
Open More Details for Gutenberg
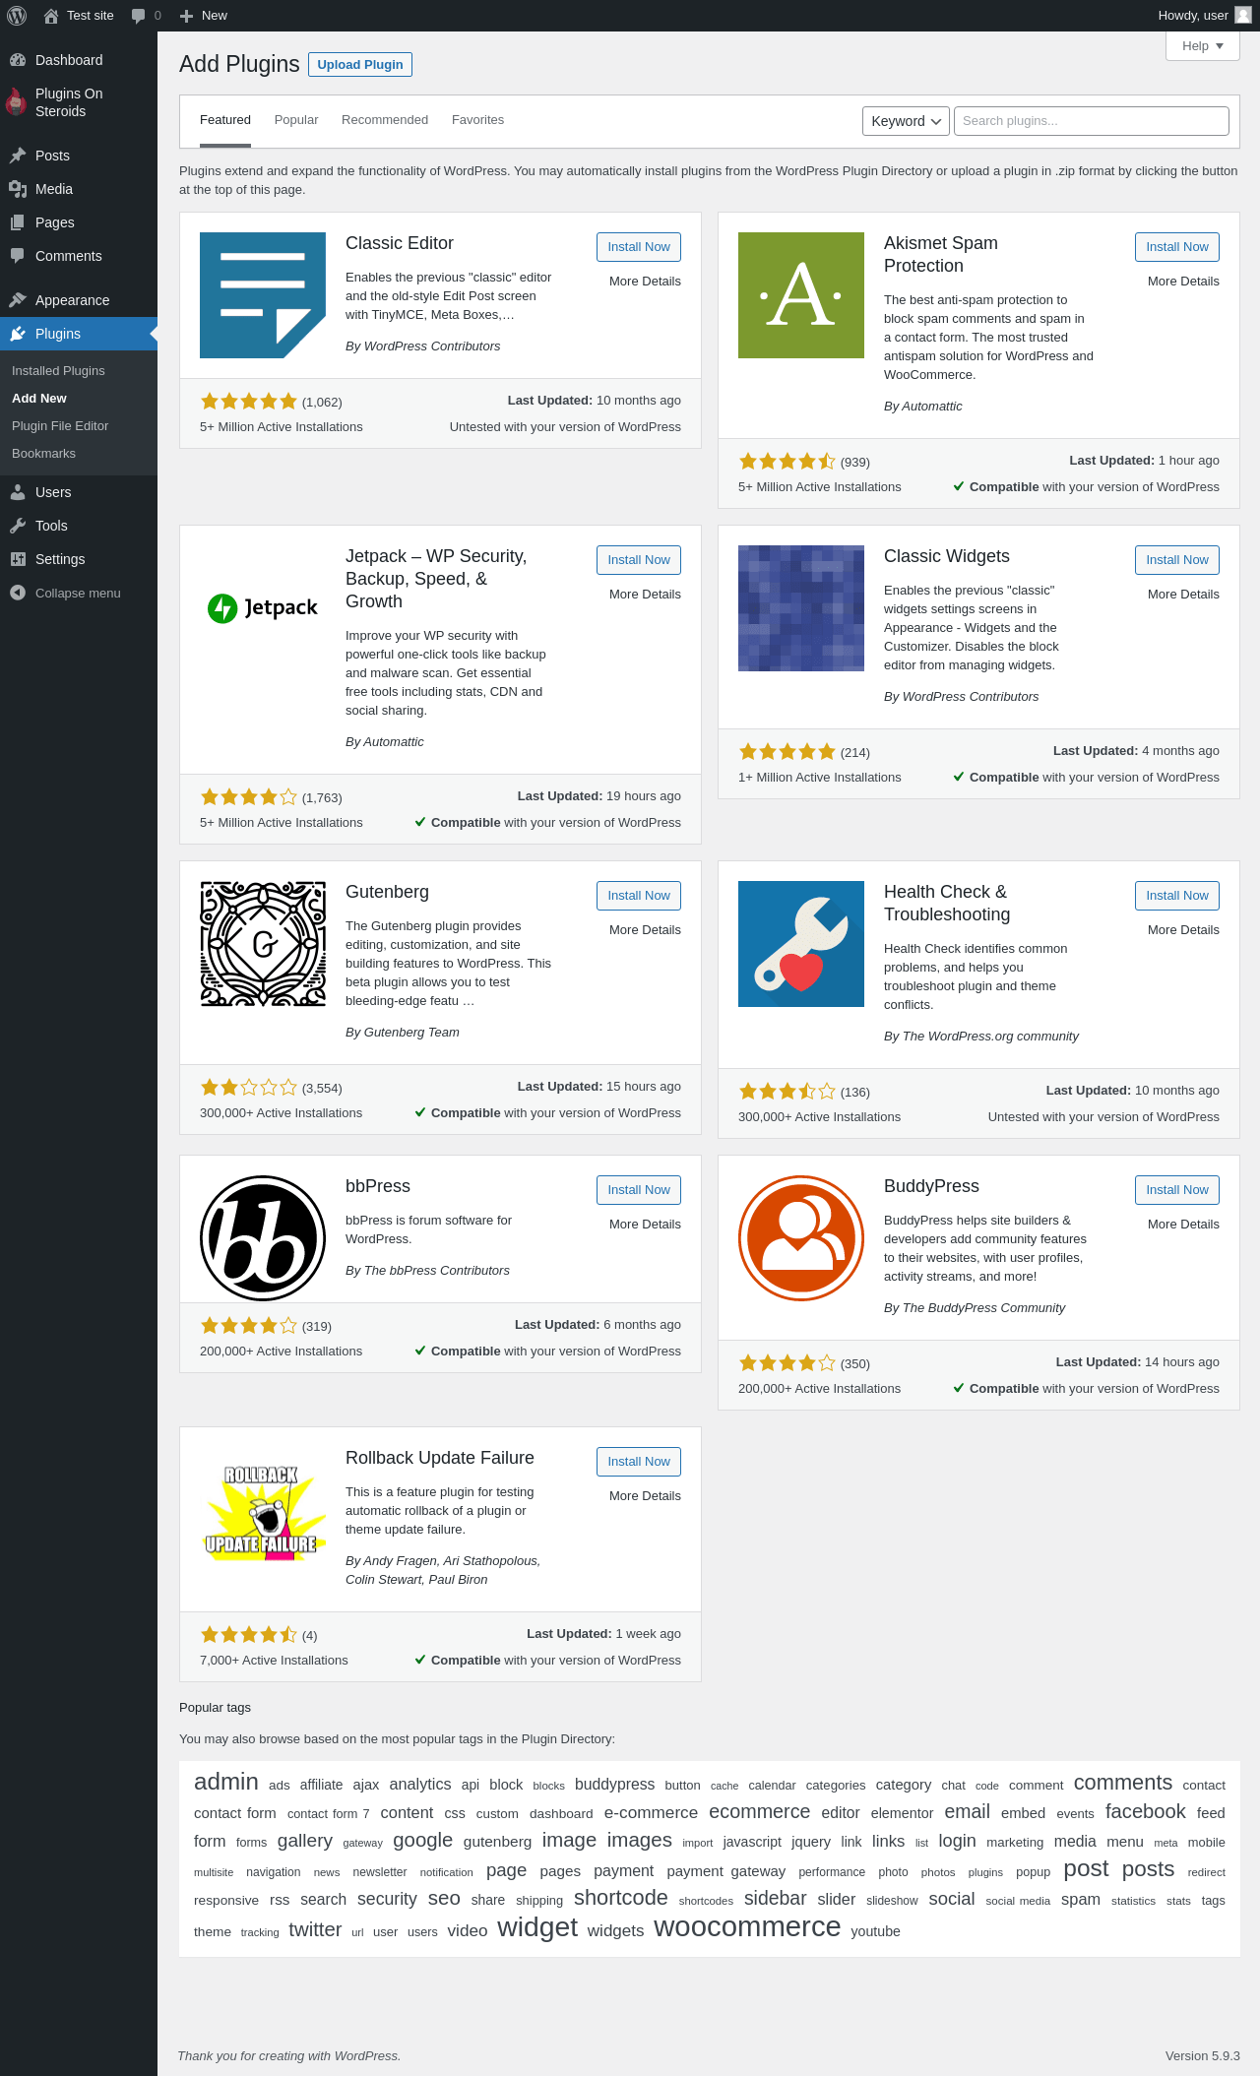coord(645,930)
